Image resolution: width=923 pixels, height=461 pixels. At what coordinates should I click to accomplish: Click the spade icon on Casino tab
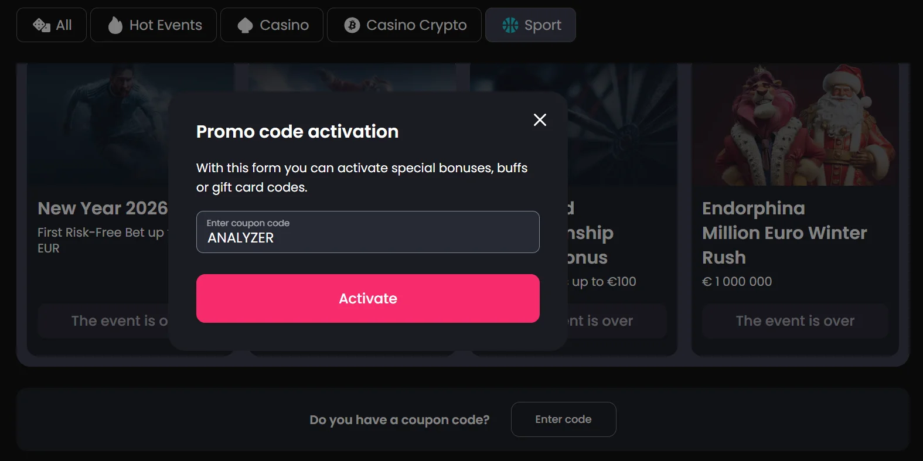[x=245, y=25]
